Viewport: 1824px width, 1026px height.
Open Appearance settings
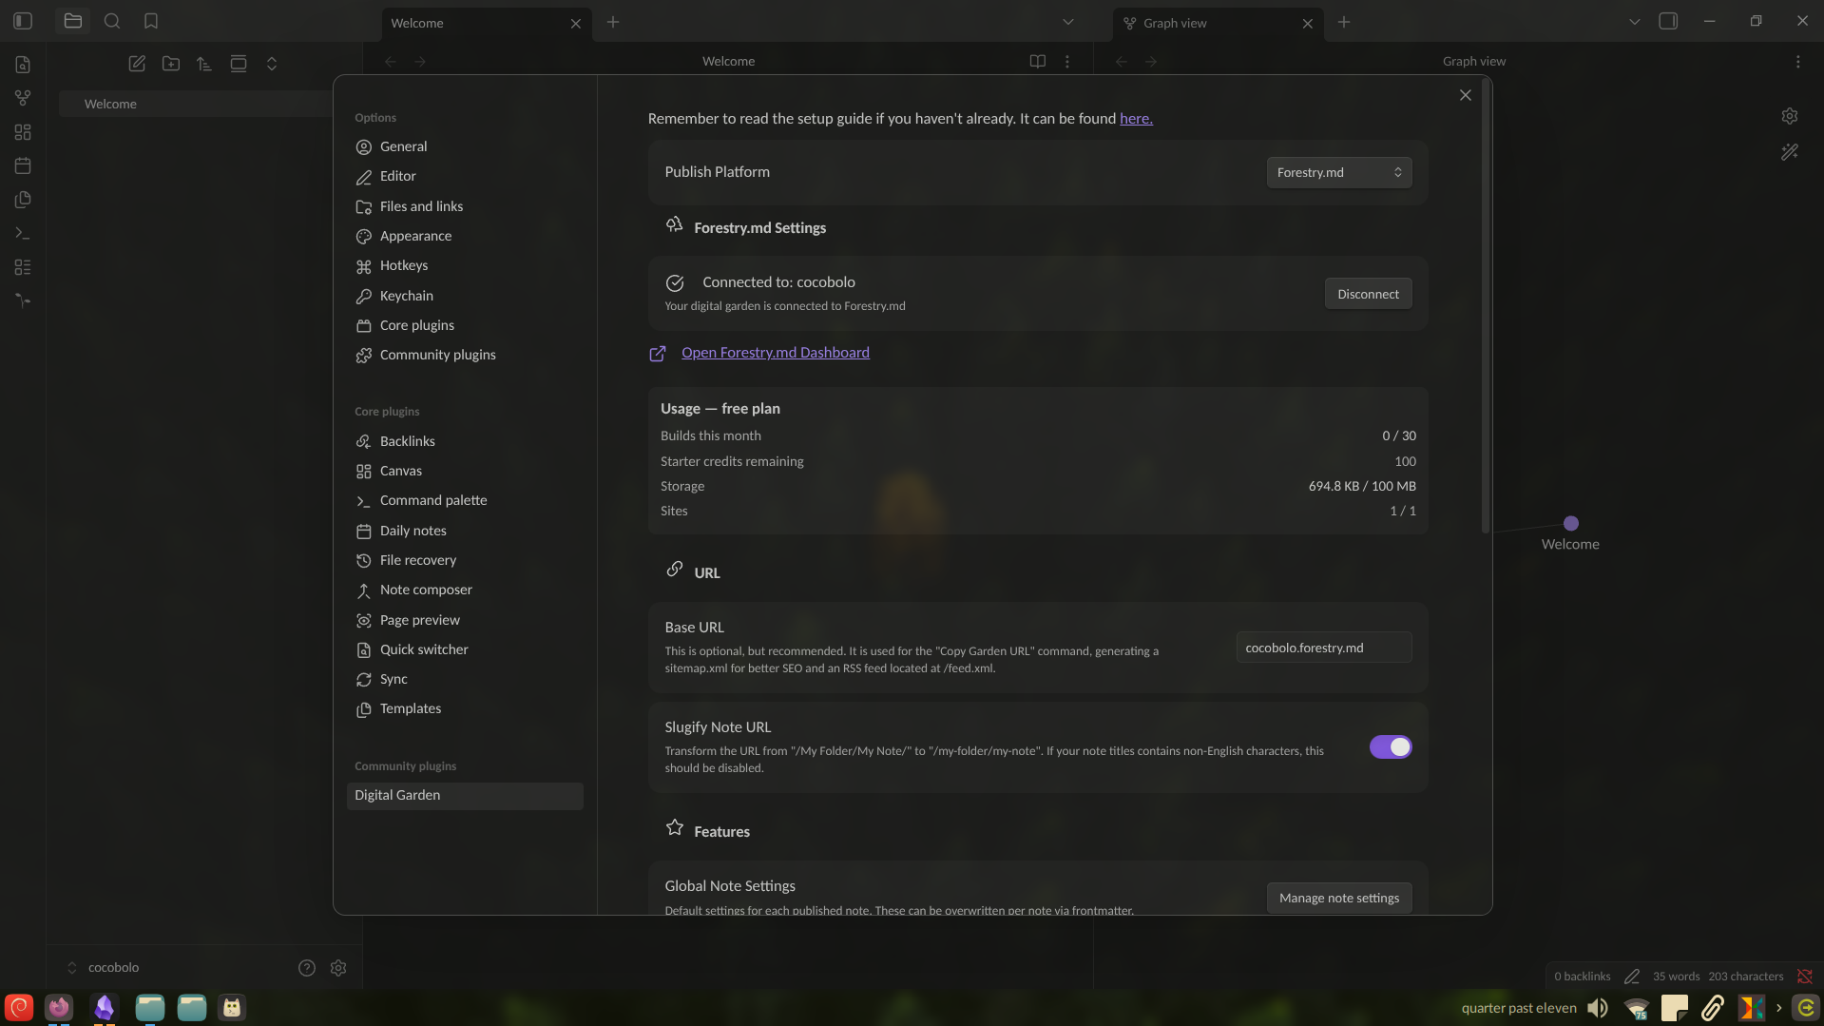click(465, 236)
